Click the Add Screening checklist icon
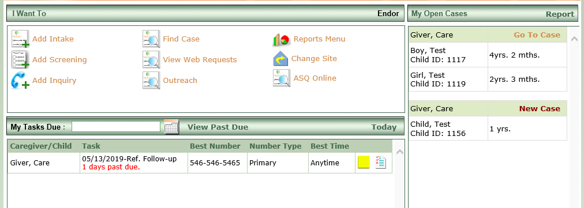Viewport: 584px width, 208px height. 20,60
